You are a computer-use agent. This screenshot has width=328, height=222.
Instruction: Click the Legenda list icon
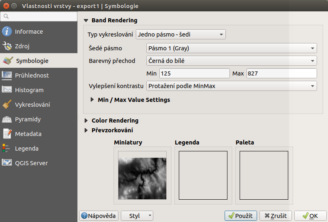pos(6,148)
